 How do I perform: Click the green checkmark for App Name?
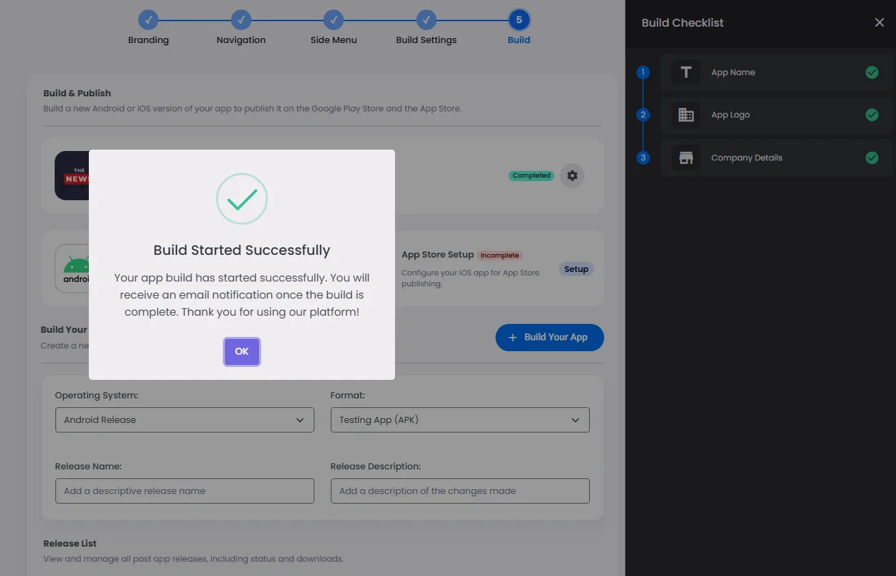click(871, 72)
